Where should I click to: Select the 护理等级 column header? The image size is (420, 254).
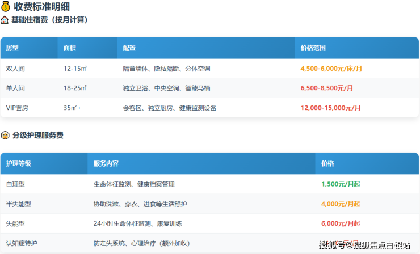coord(18,164)
